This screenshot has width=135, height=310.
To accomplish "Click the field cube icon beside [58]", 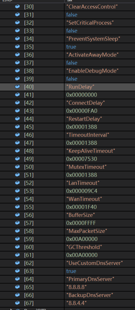I will [x=17, y=231].
